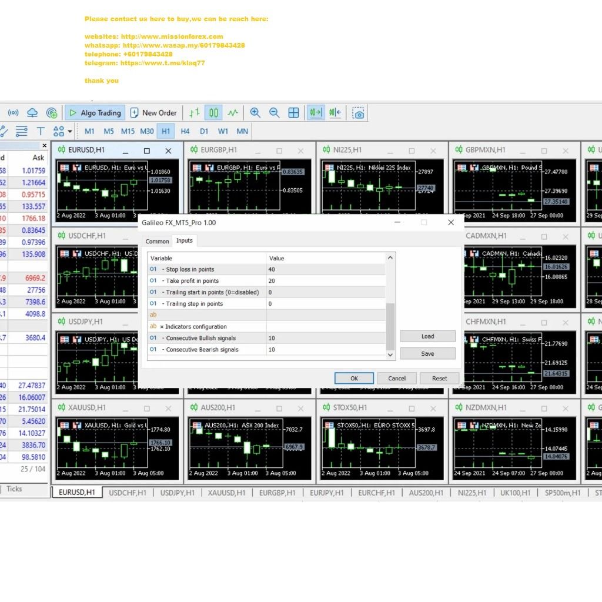602x602 pixels.
Task: Select the M15 timeframe
Action: (128, 131)
